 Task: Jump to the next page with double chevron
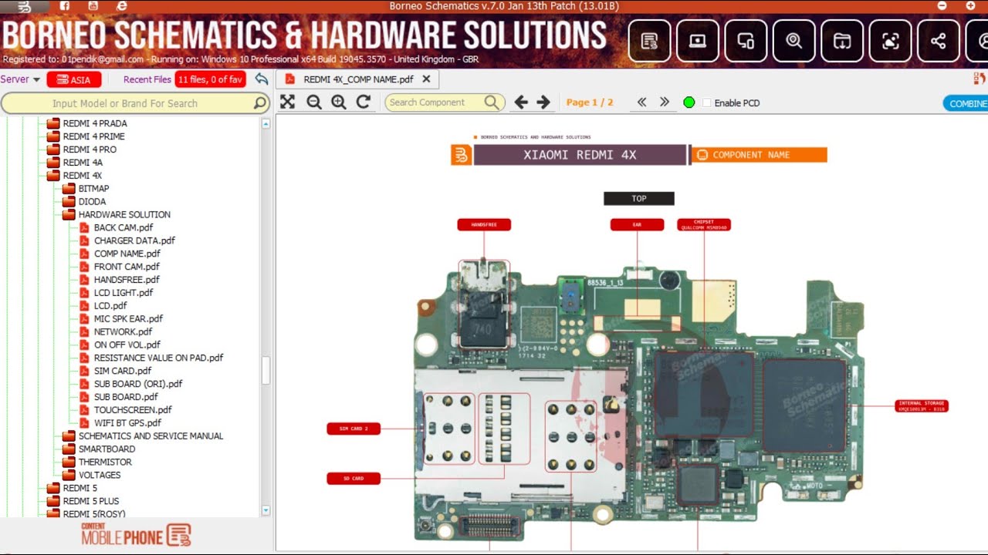[x=664, y=103]
